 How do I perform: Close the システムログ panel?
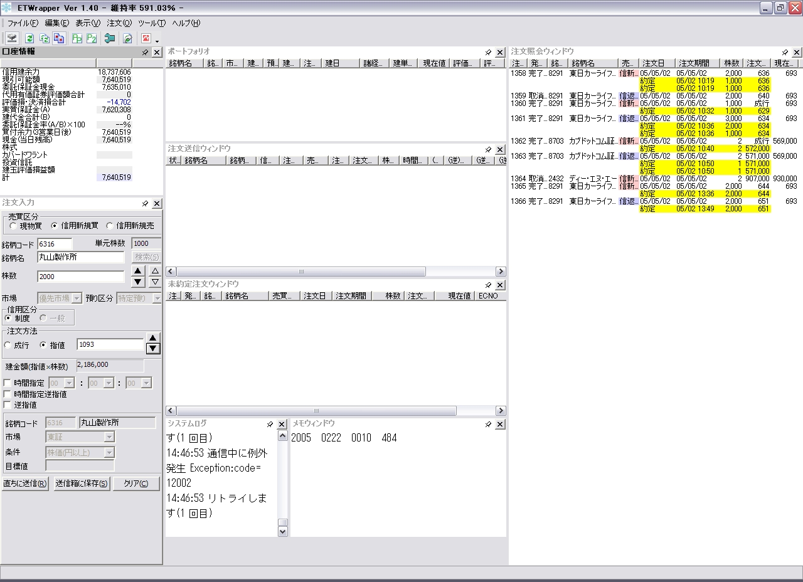[x=282, y=424]
